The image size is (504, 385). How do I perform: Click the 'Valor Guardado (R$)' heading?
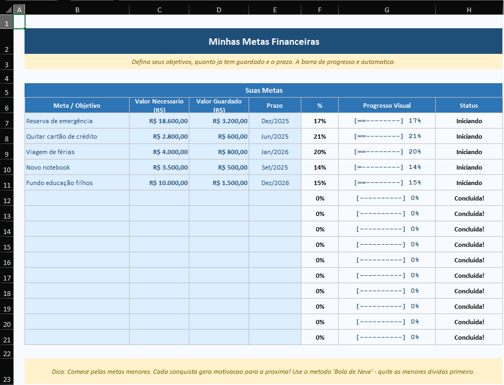(x=219, y=106)
